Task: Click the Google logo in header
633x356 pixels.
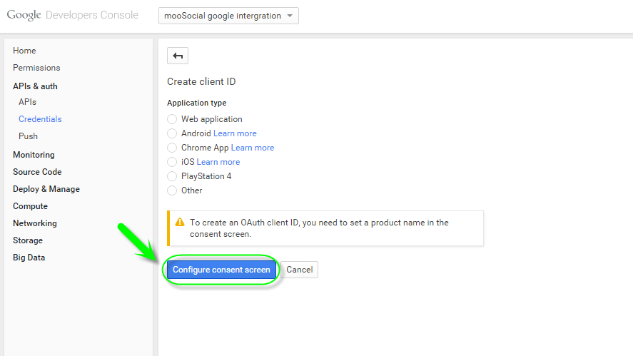Action: [x=24, y=15]
